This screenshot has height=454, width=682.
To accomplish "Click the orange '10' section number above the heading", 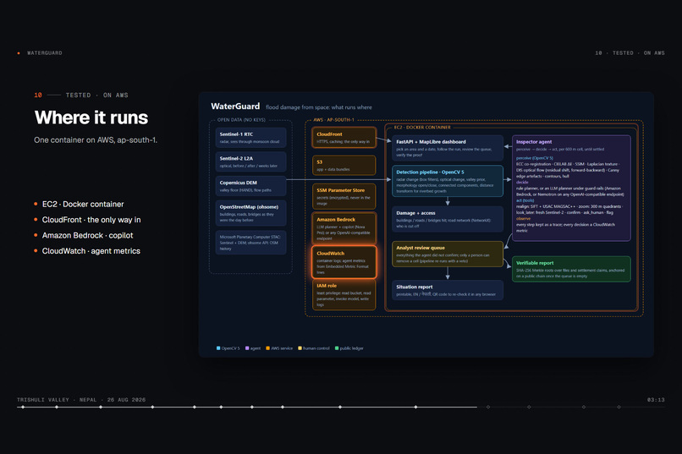I will (x=38, y=96).
